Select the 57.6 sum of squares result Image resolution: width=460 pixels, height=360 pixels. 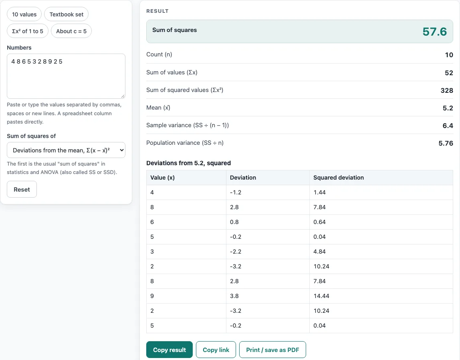[x=434, y=32]
